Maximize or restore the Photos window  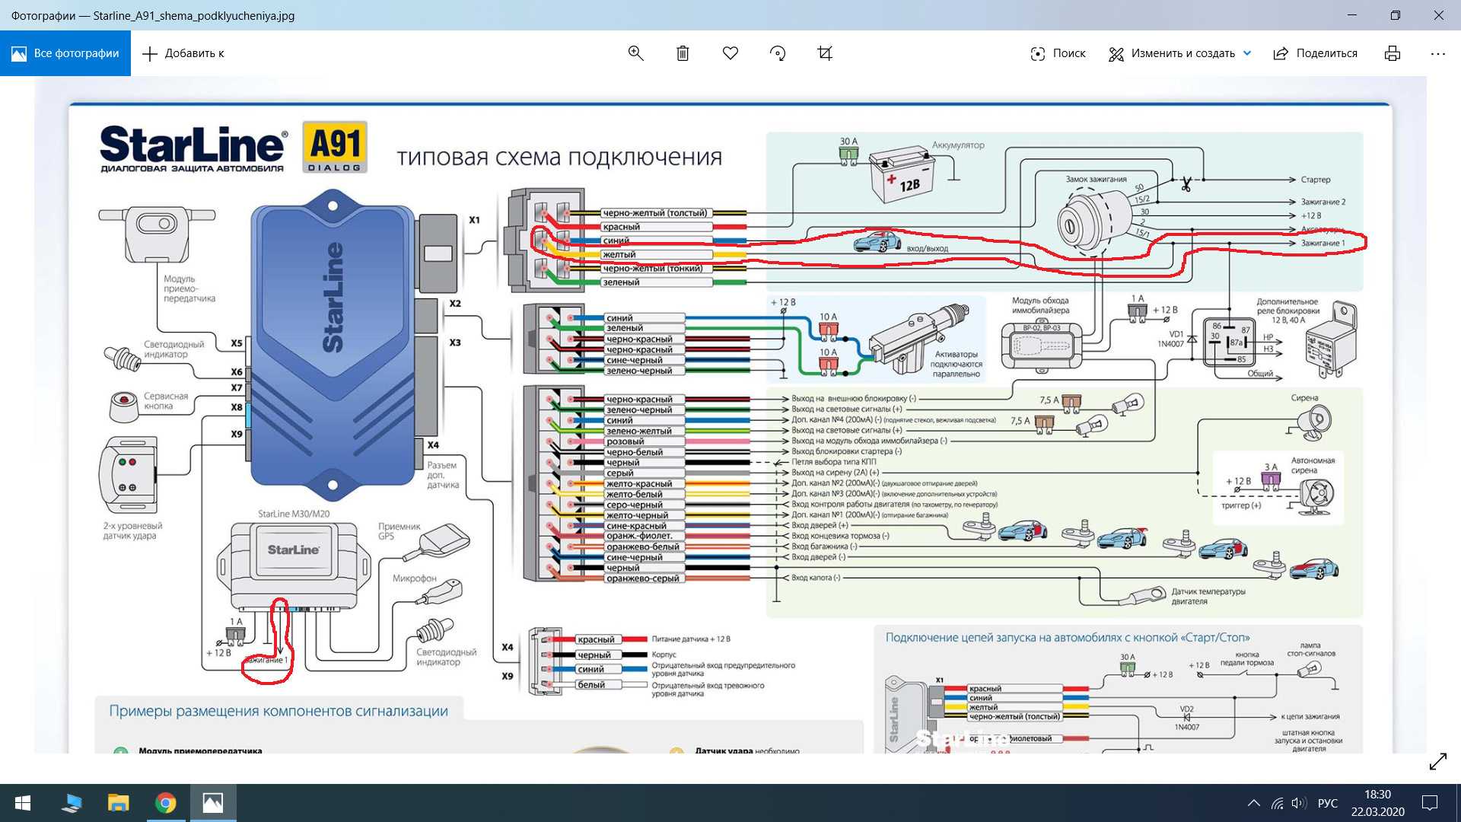coord(1396,15)
